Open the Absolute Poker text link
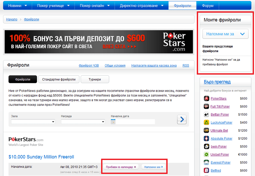Screen dimensions: 255x176 [221, 139]
